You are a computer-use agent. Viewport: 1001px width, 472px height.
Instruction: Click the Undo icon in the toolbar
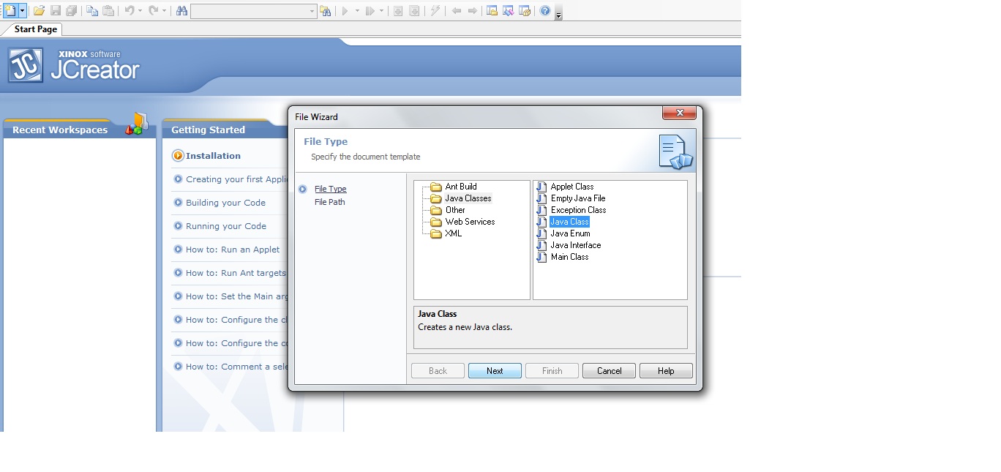130,10
